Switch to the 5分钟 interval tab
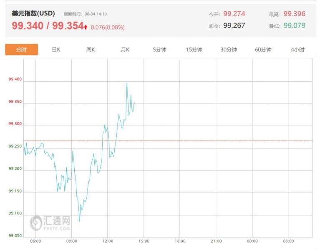Image resolution: width=325 pixels, height=250 pixels. click(x=159, y=50)
